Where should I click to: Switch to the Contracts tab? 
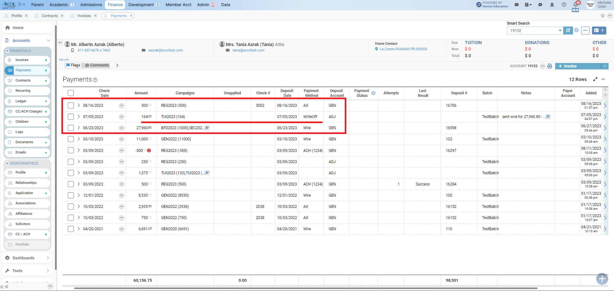(50, 16)
